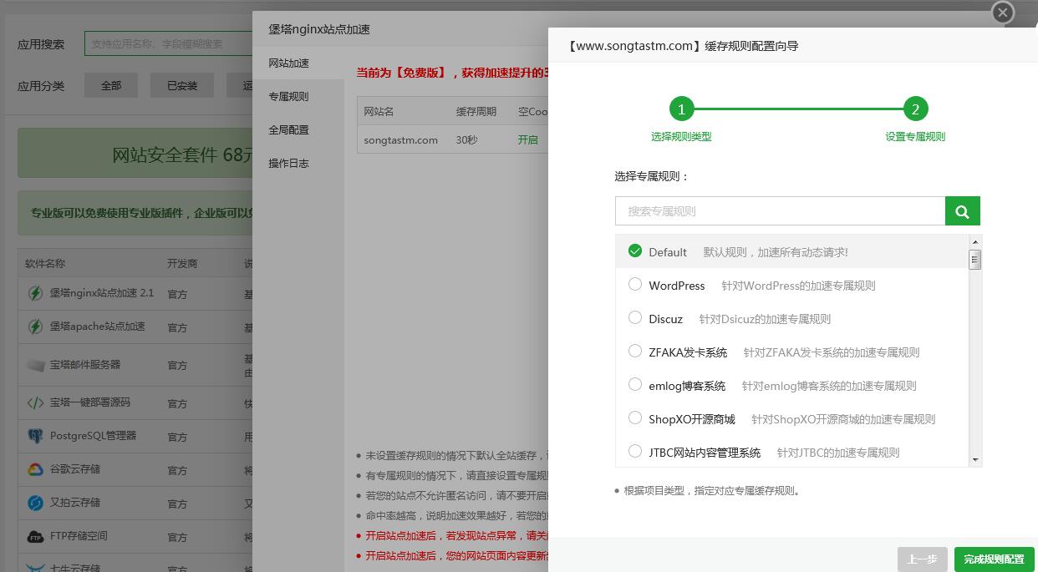Click the 针对Dsicuz的加速专属规则 description

point(765,319)
